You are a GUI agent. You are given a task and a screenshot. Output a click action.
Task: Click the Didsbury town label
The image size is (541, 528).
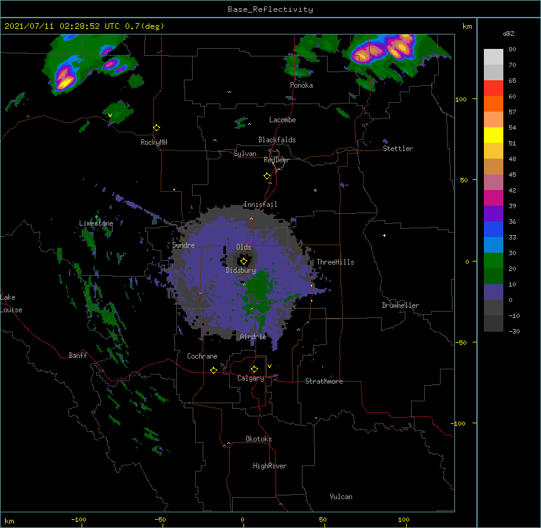coord(241,270)
